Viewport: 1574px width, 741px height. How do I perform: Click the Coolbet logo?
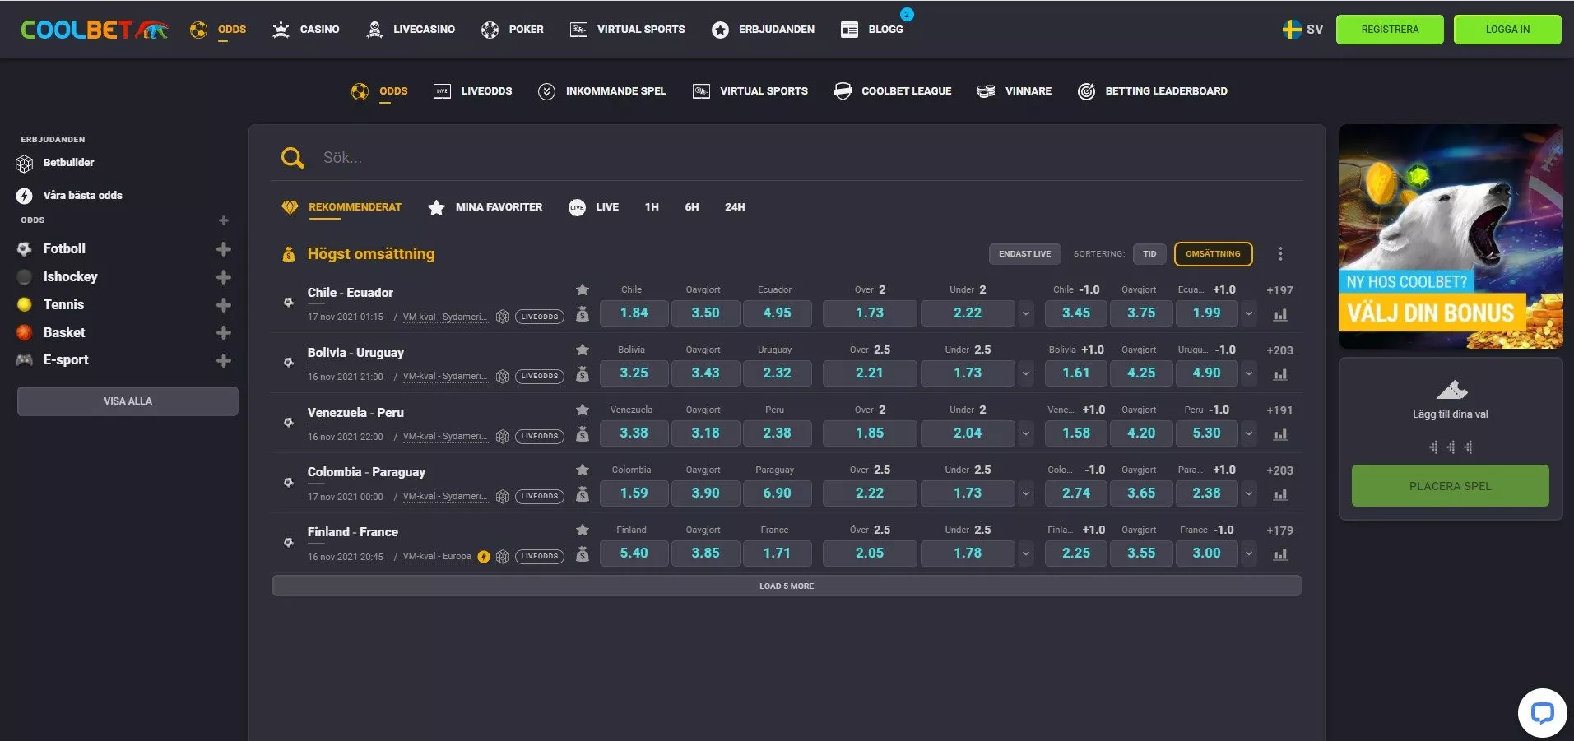click(94, 30)
